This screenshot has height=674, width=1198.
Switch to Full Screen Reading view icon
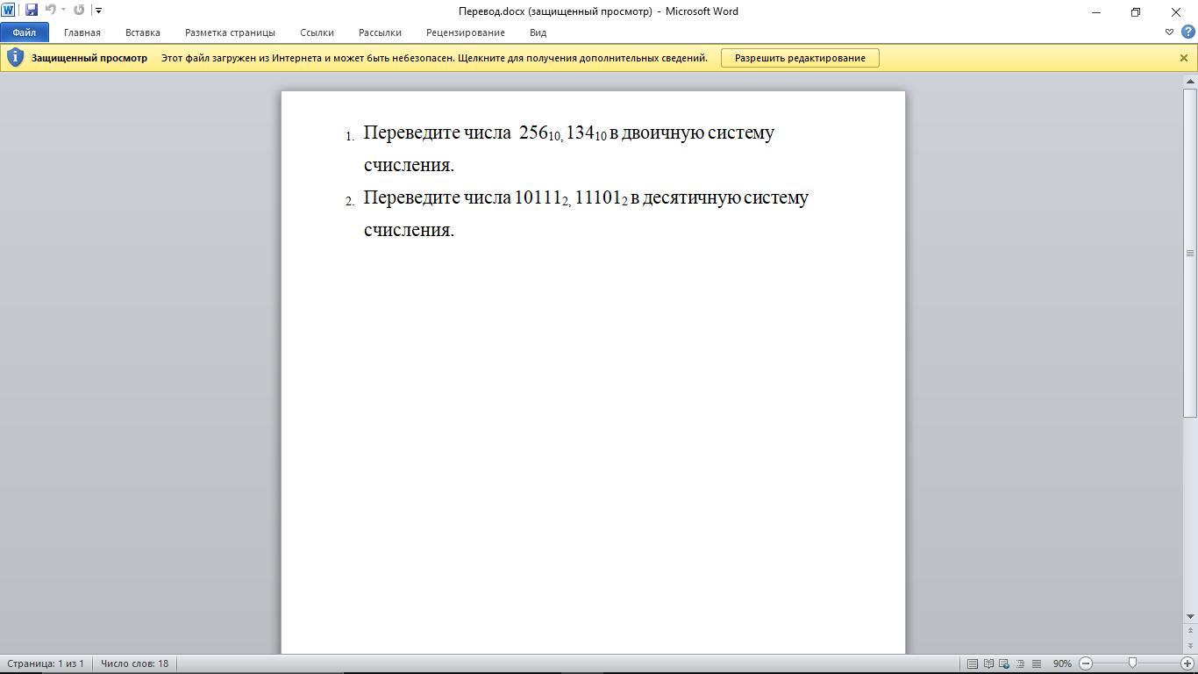[x=988, y=663]
